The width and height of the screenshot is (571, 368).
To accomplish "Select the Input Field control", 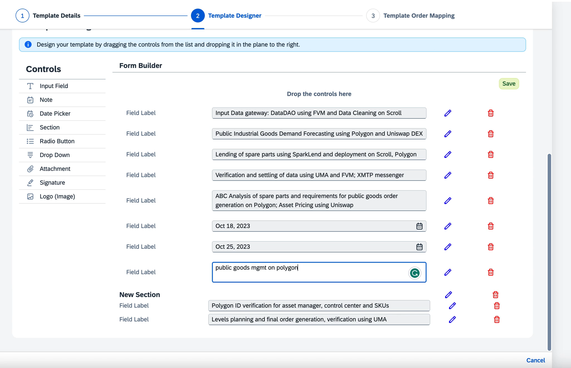I will (62, 86).
